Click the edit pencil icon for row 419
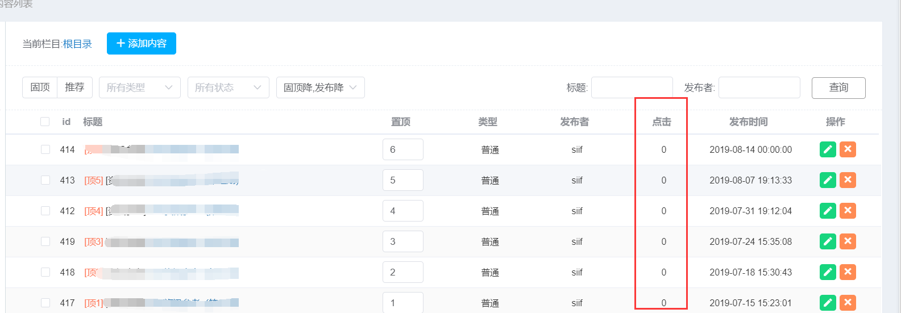The image size is (901, 313). pyautogui.click(x=828, y=241)
